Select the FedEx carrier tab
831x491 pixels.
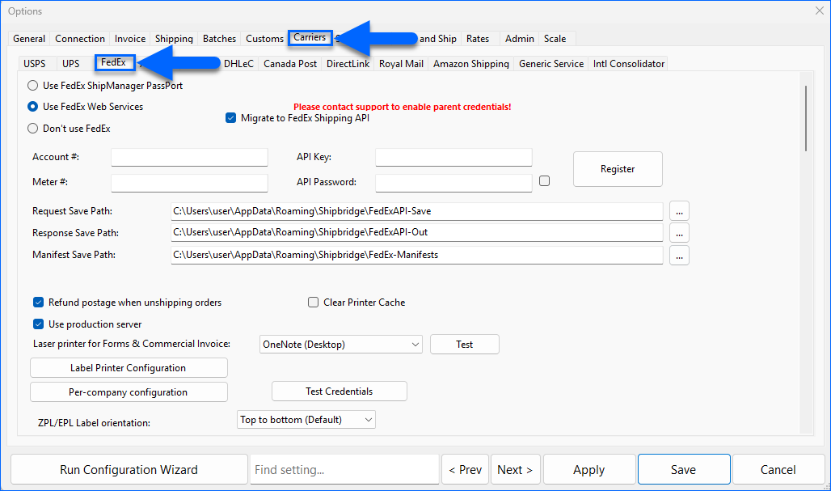coord(113,62)
